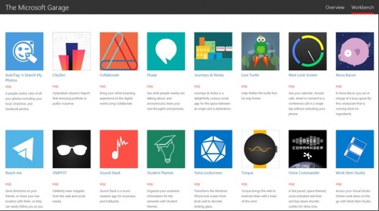Click the Torque smartwatch icon
This screenshot has height=211, width=379.
[x=260, y=149]
